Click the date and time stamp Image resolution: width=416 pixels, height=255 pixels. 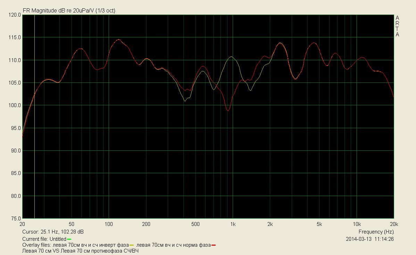369,239
